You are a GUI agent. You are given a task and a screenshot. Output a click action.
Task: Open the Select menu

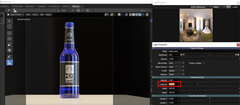[x=35, y=15]
